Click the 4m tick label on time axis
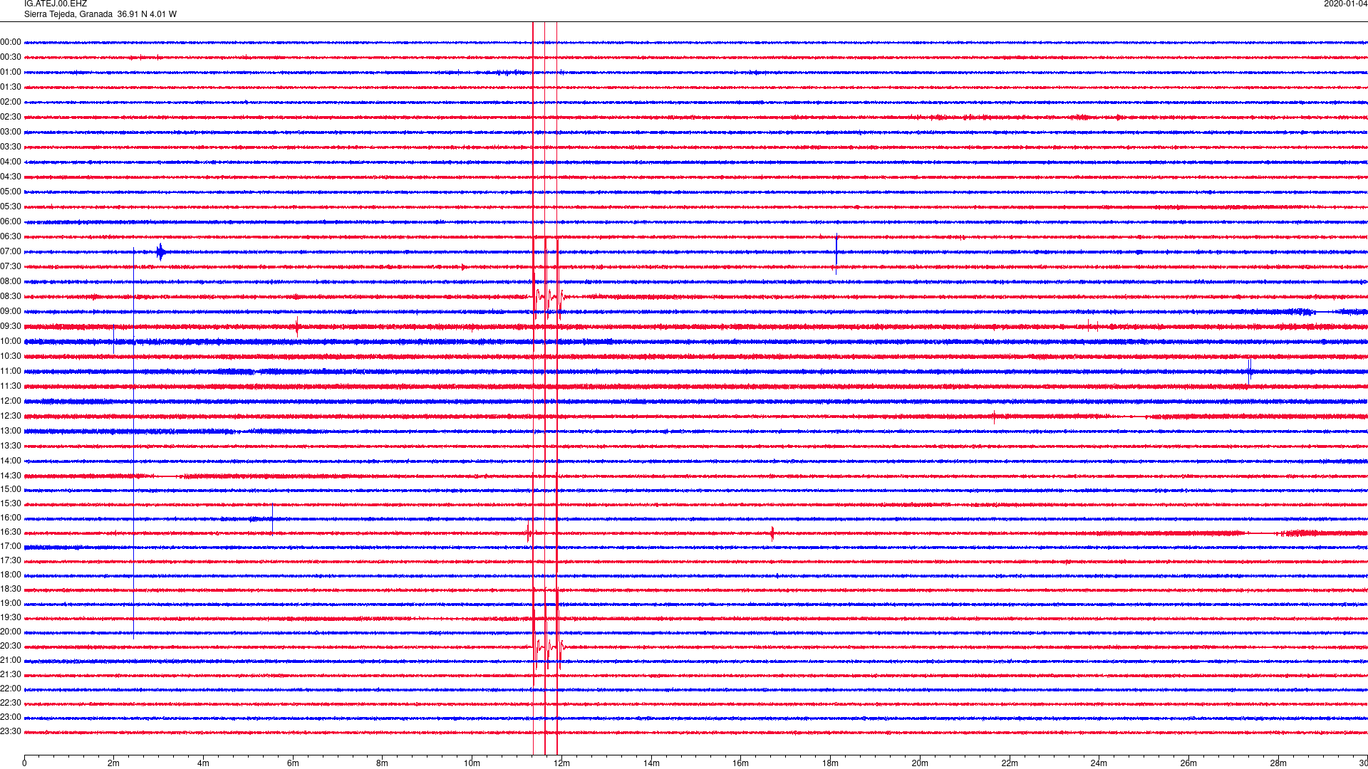The height and width of the screenshot is (769, 1368). [203, 763]
